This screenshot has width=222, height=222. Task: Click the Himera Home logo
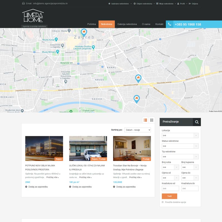[x=33, y=16]
